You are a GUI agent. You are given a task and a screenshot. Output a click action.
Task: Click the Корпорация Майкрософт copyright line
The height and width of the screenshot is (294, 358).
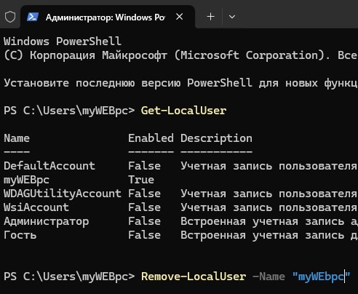click(x=180, y=55)
